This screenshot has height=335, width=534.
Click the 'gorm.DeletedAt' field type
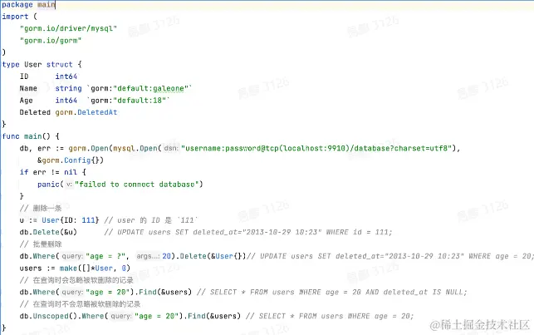pos(86,112)
